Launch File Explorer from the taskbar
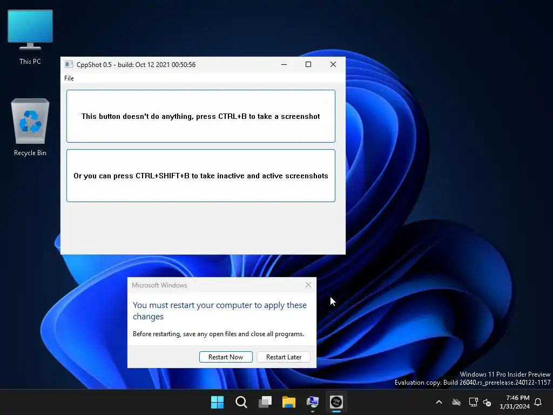This screenshot has width=553, height=415. (x=289, y=402)
